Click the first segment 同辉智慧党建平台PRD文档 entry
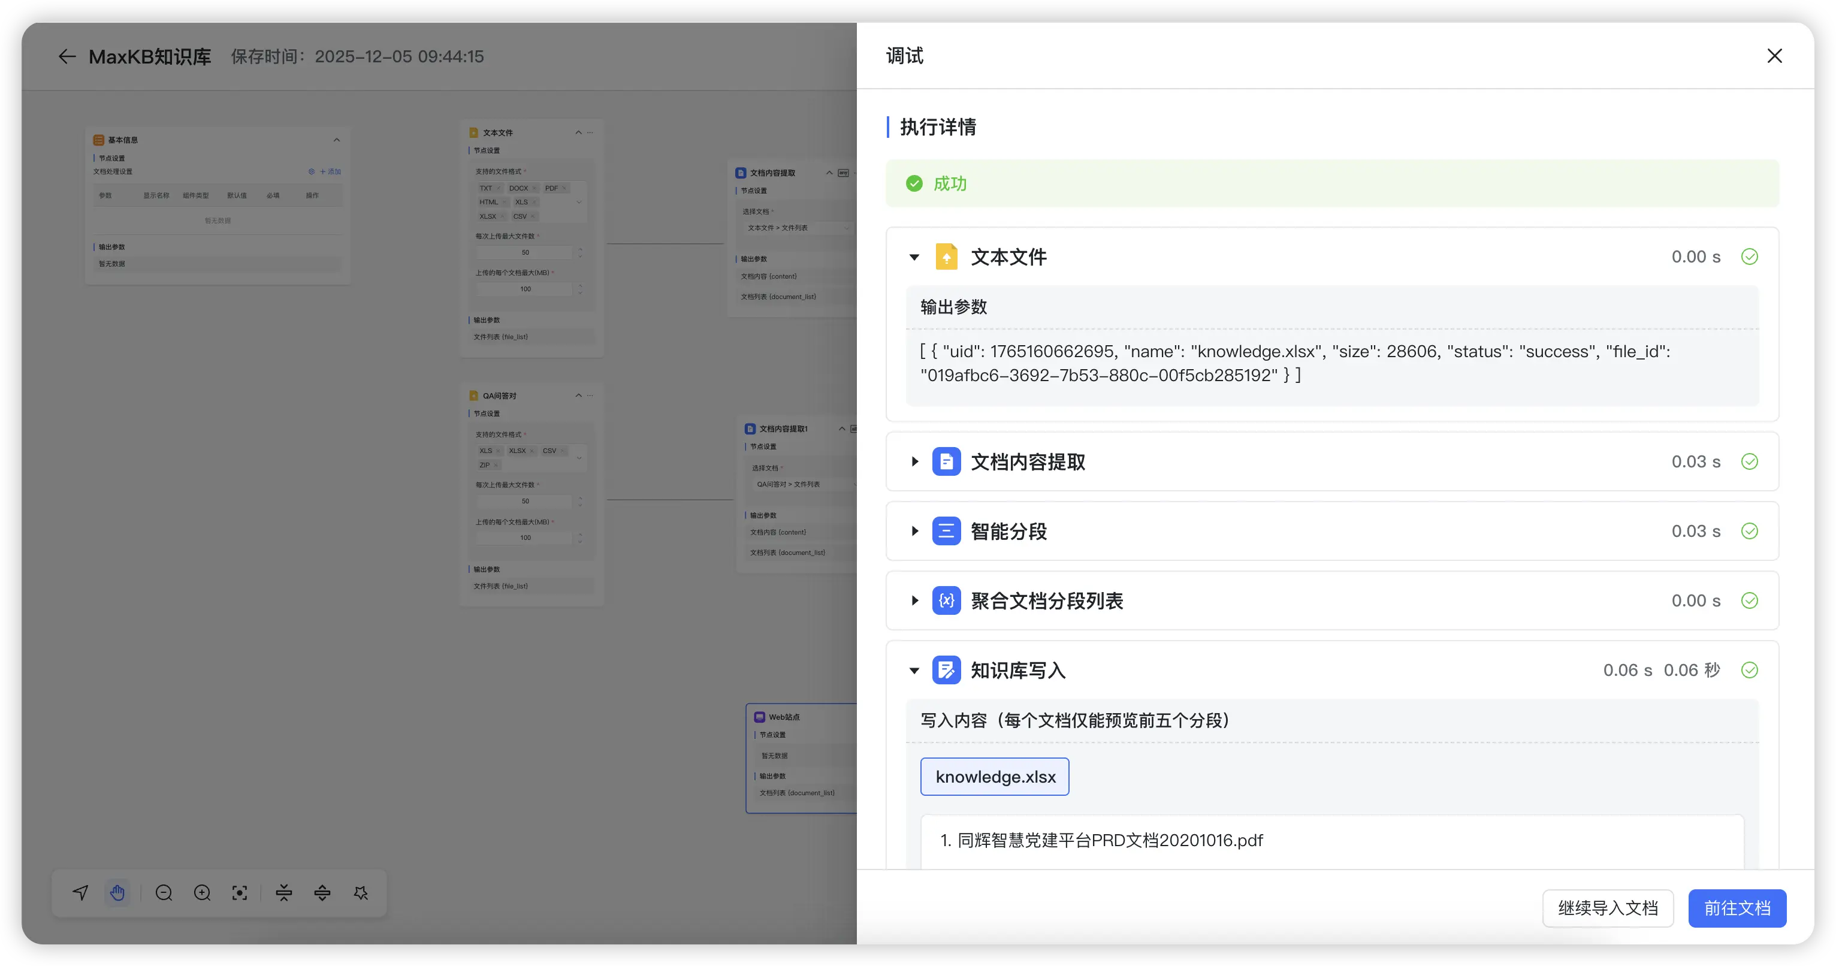The height and width of the screenshot is (966, 1836). tap(1101, 841)
